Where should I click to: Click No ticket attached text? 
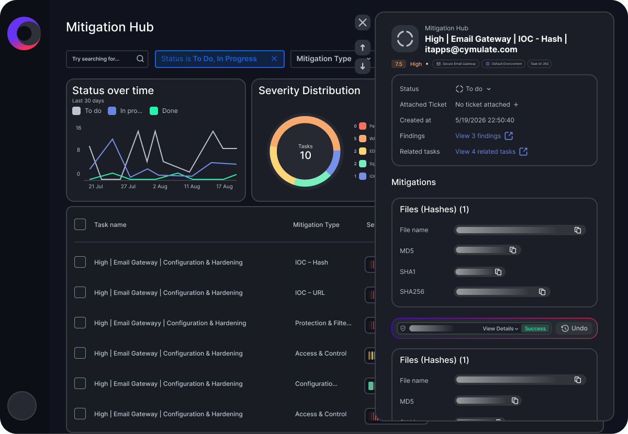483,105
